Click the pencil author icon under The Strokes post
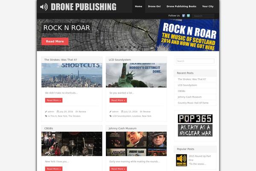The height and width of the screenshot is (171, 256). (x=46, y=112)
